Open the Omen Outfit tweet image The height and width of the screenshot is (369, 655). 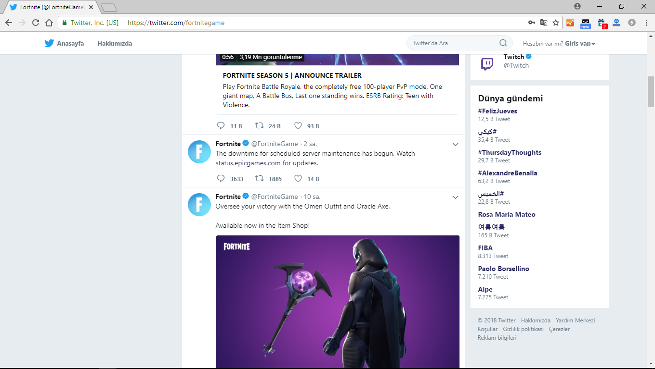(x=338, y=302)
